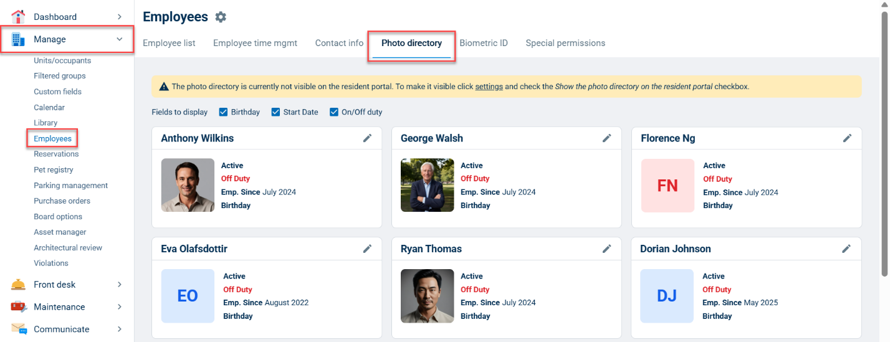Viewport: 890px width, 342px height.
Task: Open Parking management in sidebar
Action: (x=70, y=185)
